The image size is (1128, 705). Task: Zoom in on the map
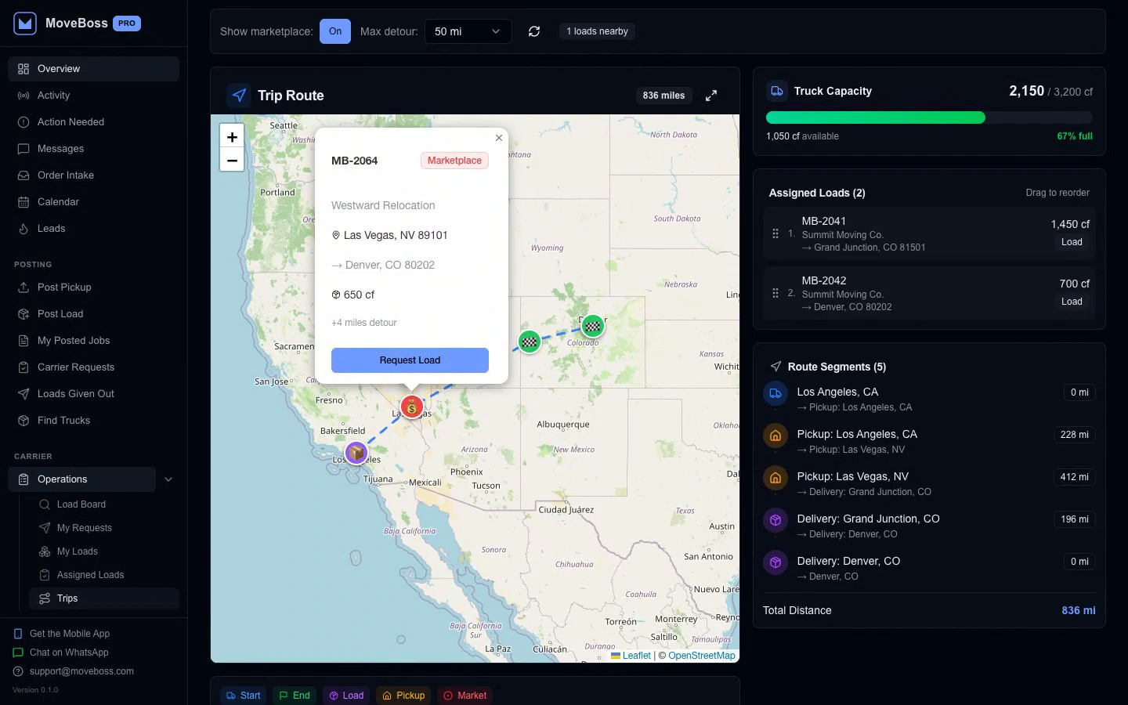pyautogui.click(x=232, y=136)
